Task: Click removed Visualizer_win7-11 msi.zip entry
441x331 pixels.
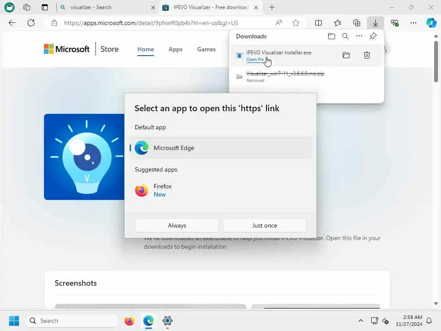Action: click(307, 77)
